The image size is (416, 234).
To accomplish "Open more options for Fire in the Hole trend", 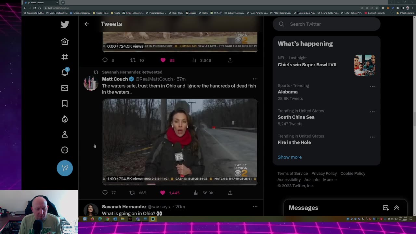I will pyautogui.click(x=372, y=137).
